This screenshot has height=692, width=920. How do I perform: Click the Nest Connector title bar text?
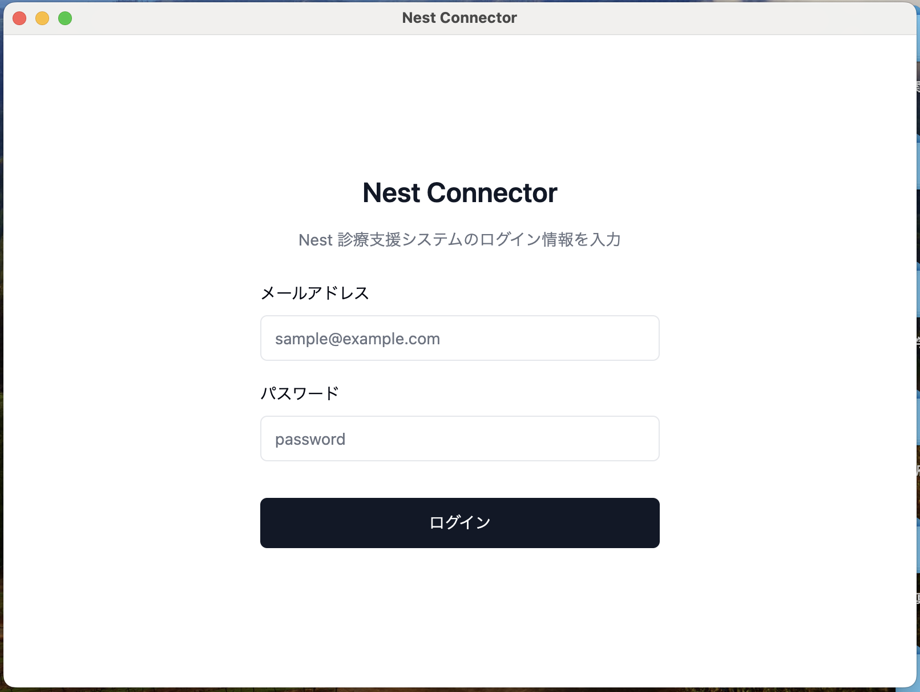coord(459,18)
